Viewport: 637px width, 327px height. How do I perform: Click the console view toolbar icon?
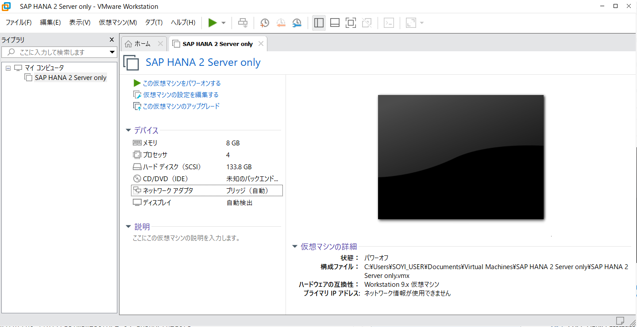(389, 23)
